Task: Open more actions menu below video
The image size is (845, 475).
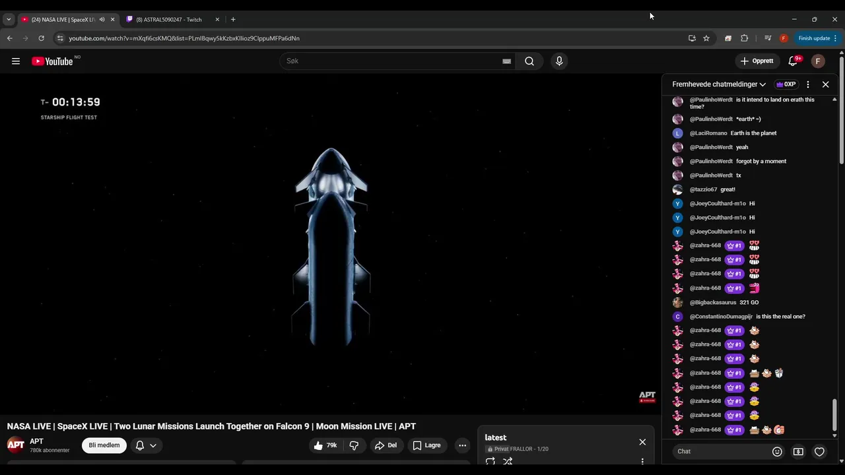Action: point(462,445)
